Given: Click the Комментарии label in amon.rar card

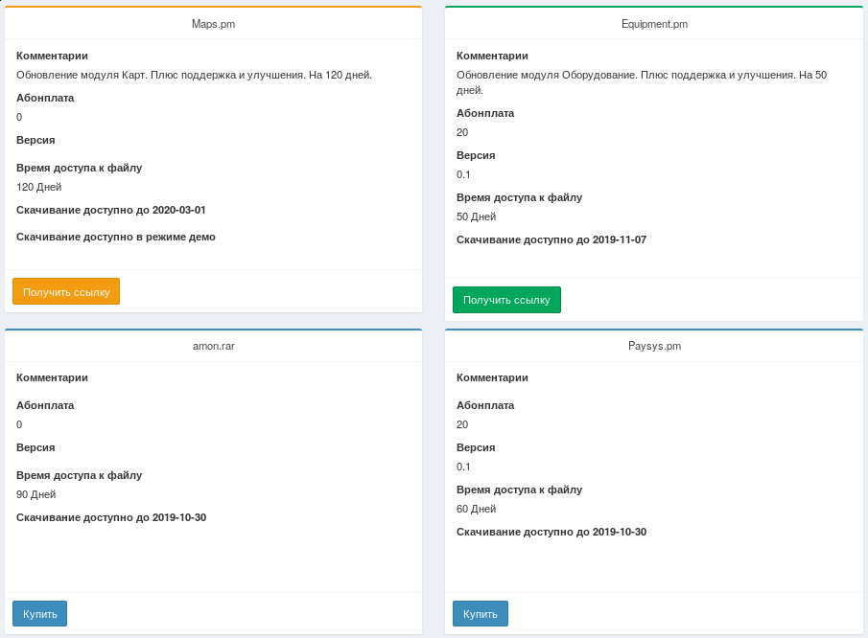Looking at the screenshot, I should click(52, 377).
